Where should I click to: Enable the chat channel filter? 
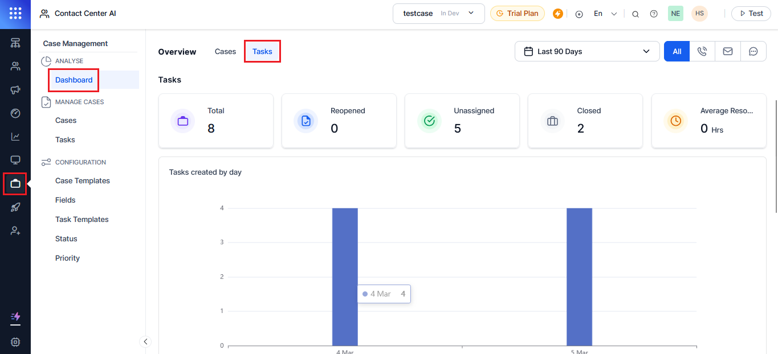point(753,51)
